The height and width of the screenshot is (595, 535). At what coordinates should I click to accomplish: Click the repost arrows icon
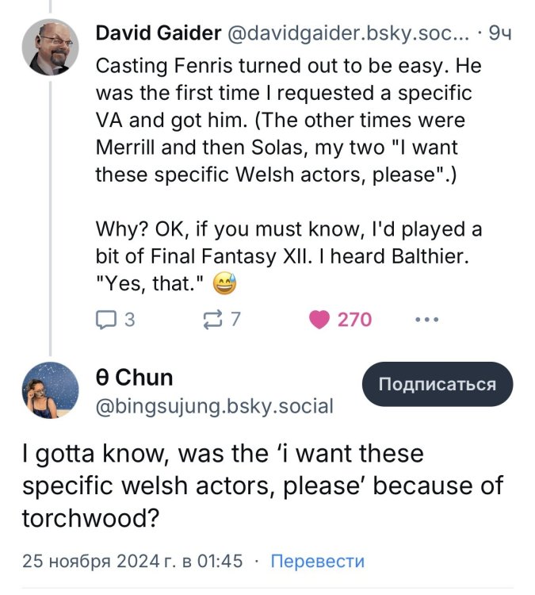click(213, 320)
